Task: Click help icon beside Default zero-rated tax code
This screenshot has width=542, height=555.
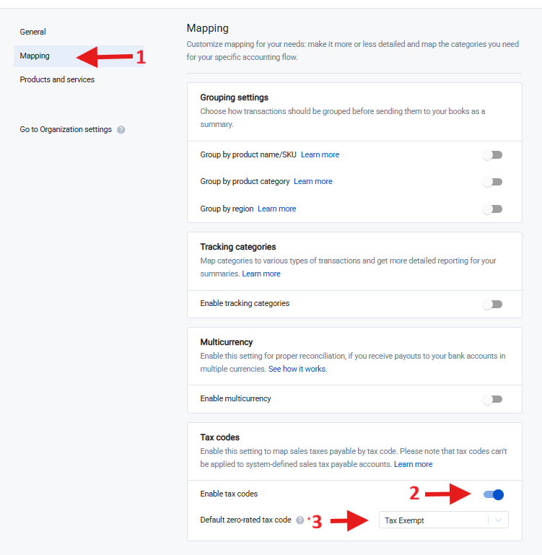Action: (300, 520)
